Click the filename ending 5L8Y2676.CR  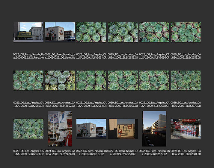(x=60, y=153)
